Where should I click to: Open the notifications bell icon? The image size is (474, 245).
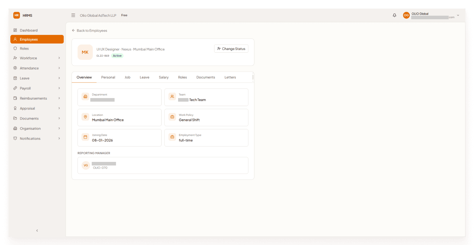click(394, 15)
